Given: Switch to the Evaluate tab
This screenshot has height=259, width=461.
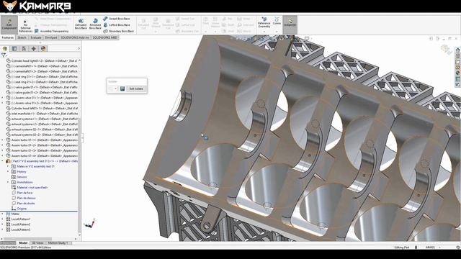Looking at the screenshot, I should tap(36, 37).
